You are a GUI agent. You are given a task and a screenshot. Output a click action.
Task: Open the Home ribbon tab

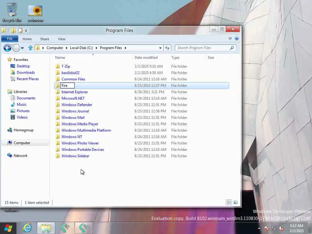click(27, 39)
